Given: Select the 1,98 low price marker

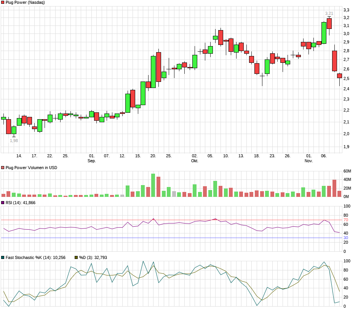Looking at the screenshot, I should pyautogui.click(x=14, y=141).
